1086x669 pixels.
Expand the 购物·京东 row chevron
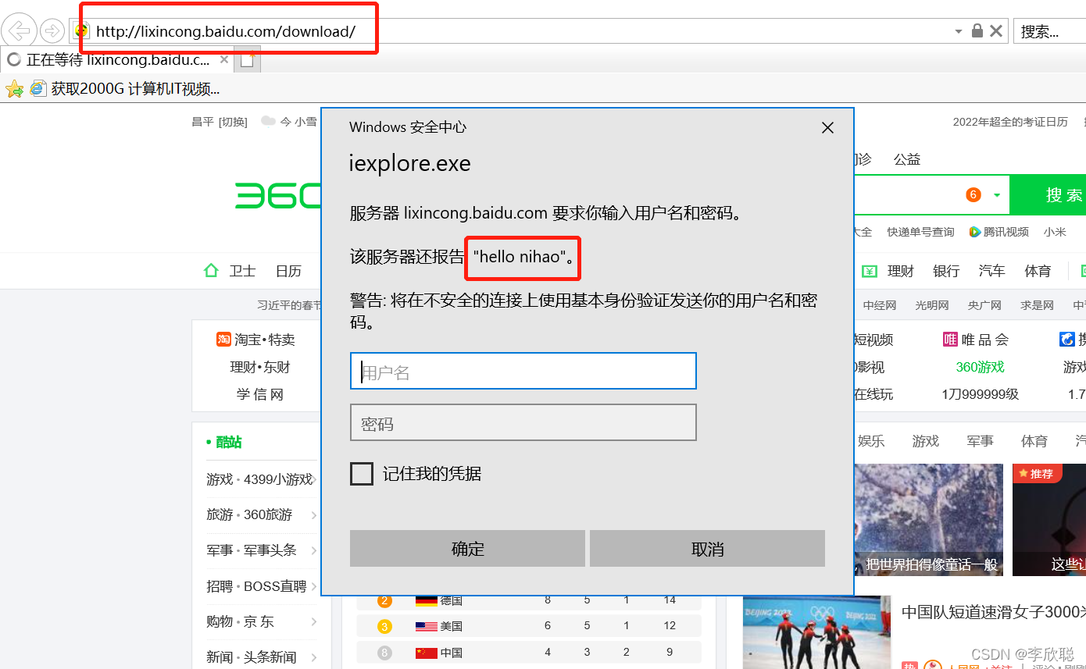tap(313, 621)
